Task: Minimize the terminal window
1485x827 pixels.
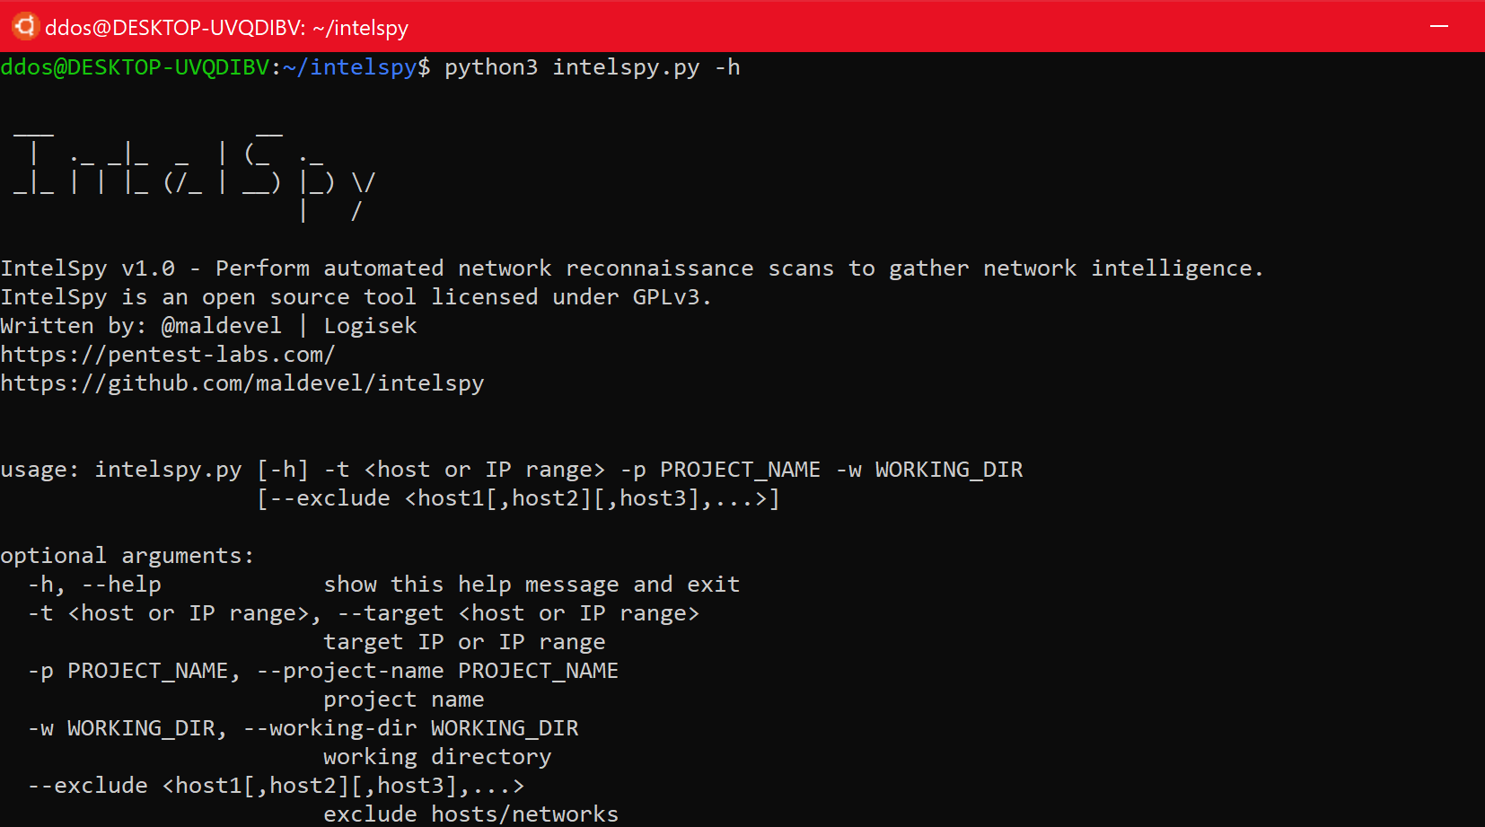Action: [x=1439, y=26]
